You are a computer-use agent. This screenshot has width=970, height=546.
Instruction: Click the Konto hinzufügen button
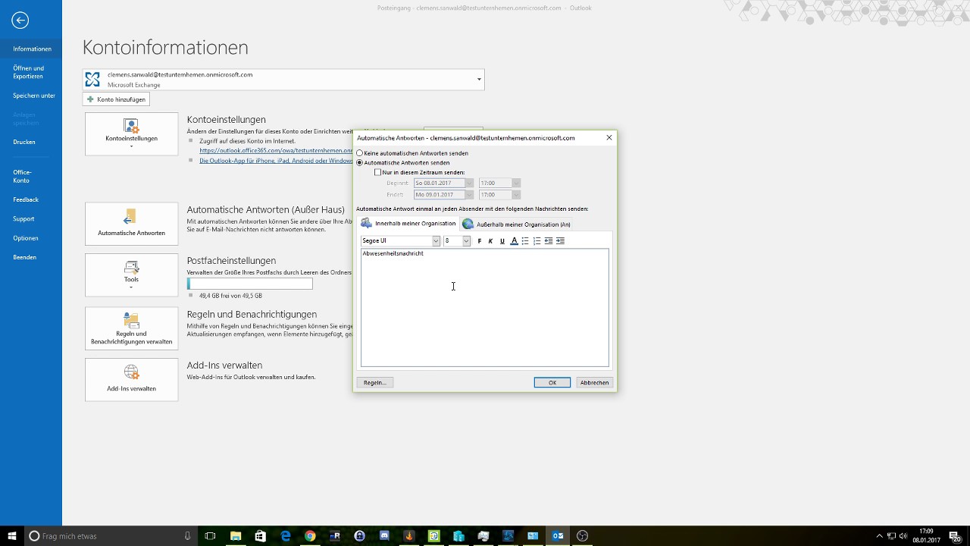[116, 99]
